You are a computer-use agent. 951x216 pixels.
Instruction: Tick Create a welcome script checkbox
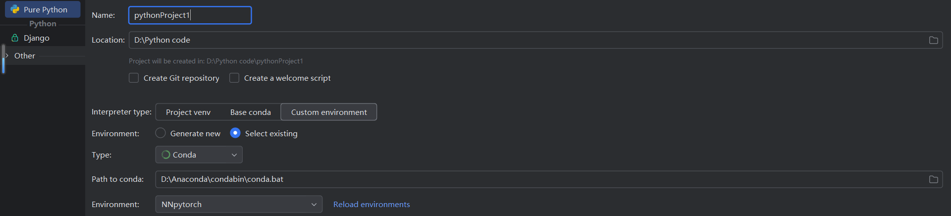234,78
